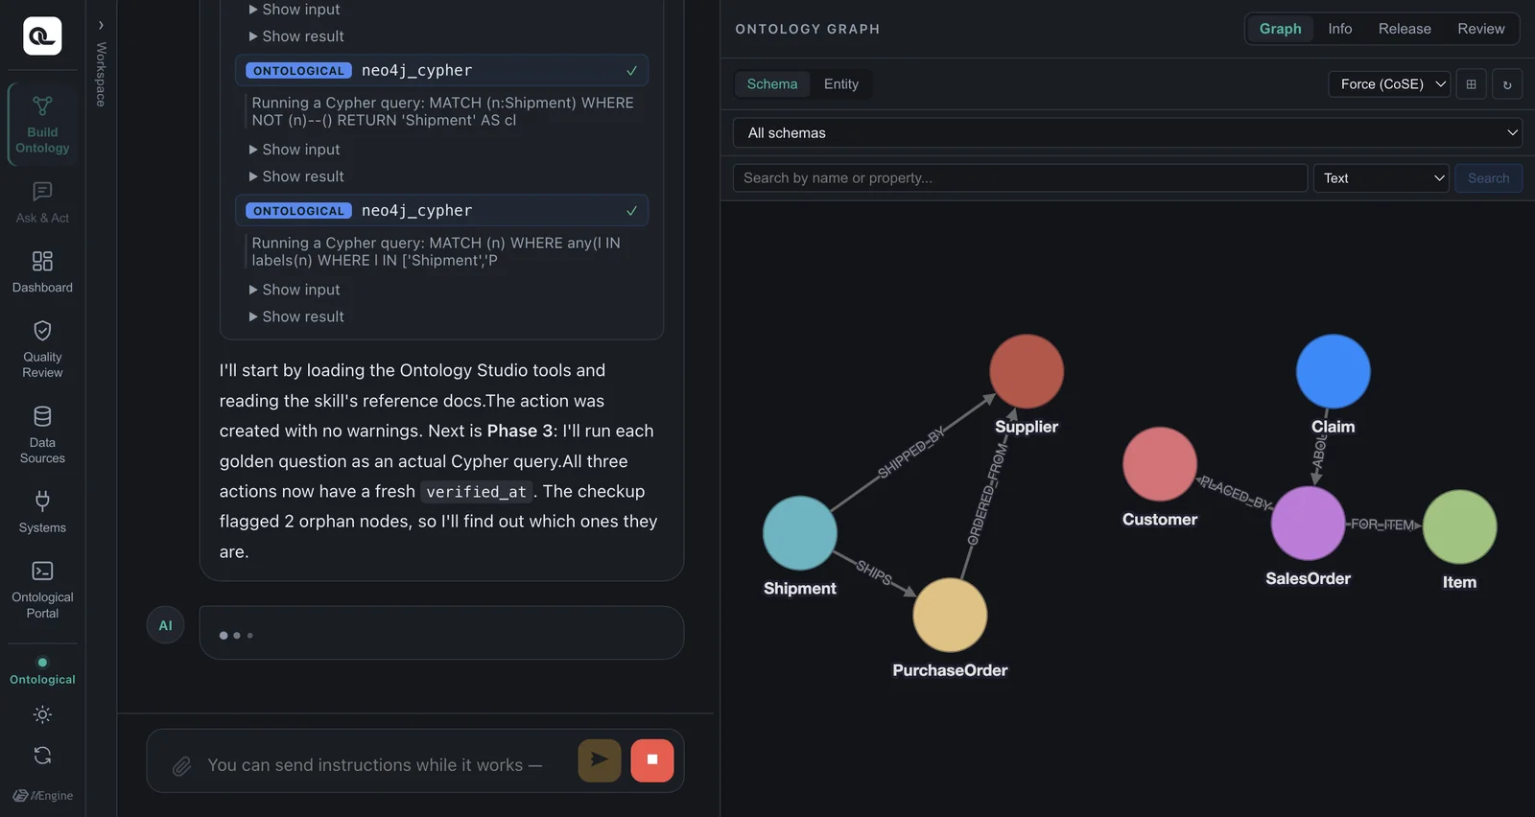Select the SalesOrder node in graph
Screen dimensions: 1535x817
pos(1308,524)
